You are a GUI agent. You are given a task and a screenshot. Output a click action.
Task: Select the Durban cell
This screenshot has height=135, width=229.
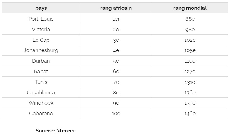tap(41, 61)
